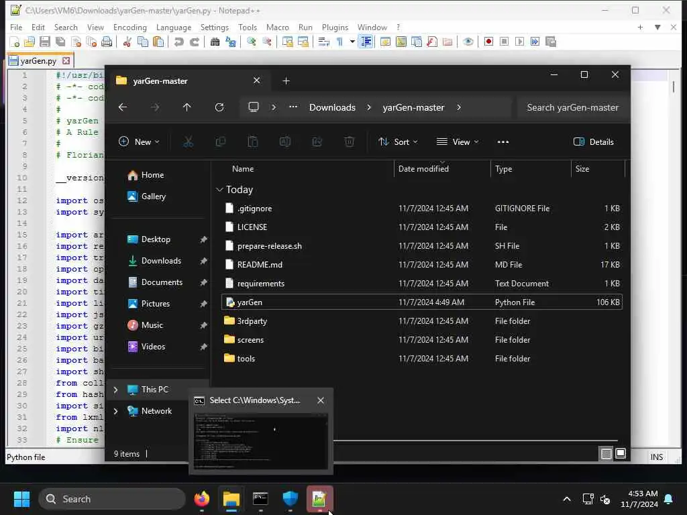Go back in File Explorer
Screen dimensions: 687x515
pyautogui.click(x=123, y=107)
